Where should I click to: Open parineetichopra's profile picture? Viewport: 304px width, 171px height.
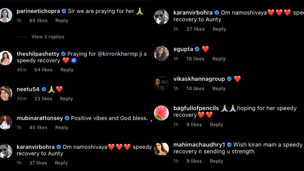coord(6,15)
